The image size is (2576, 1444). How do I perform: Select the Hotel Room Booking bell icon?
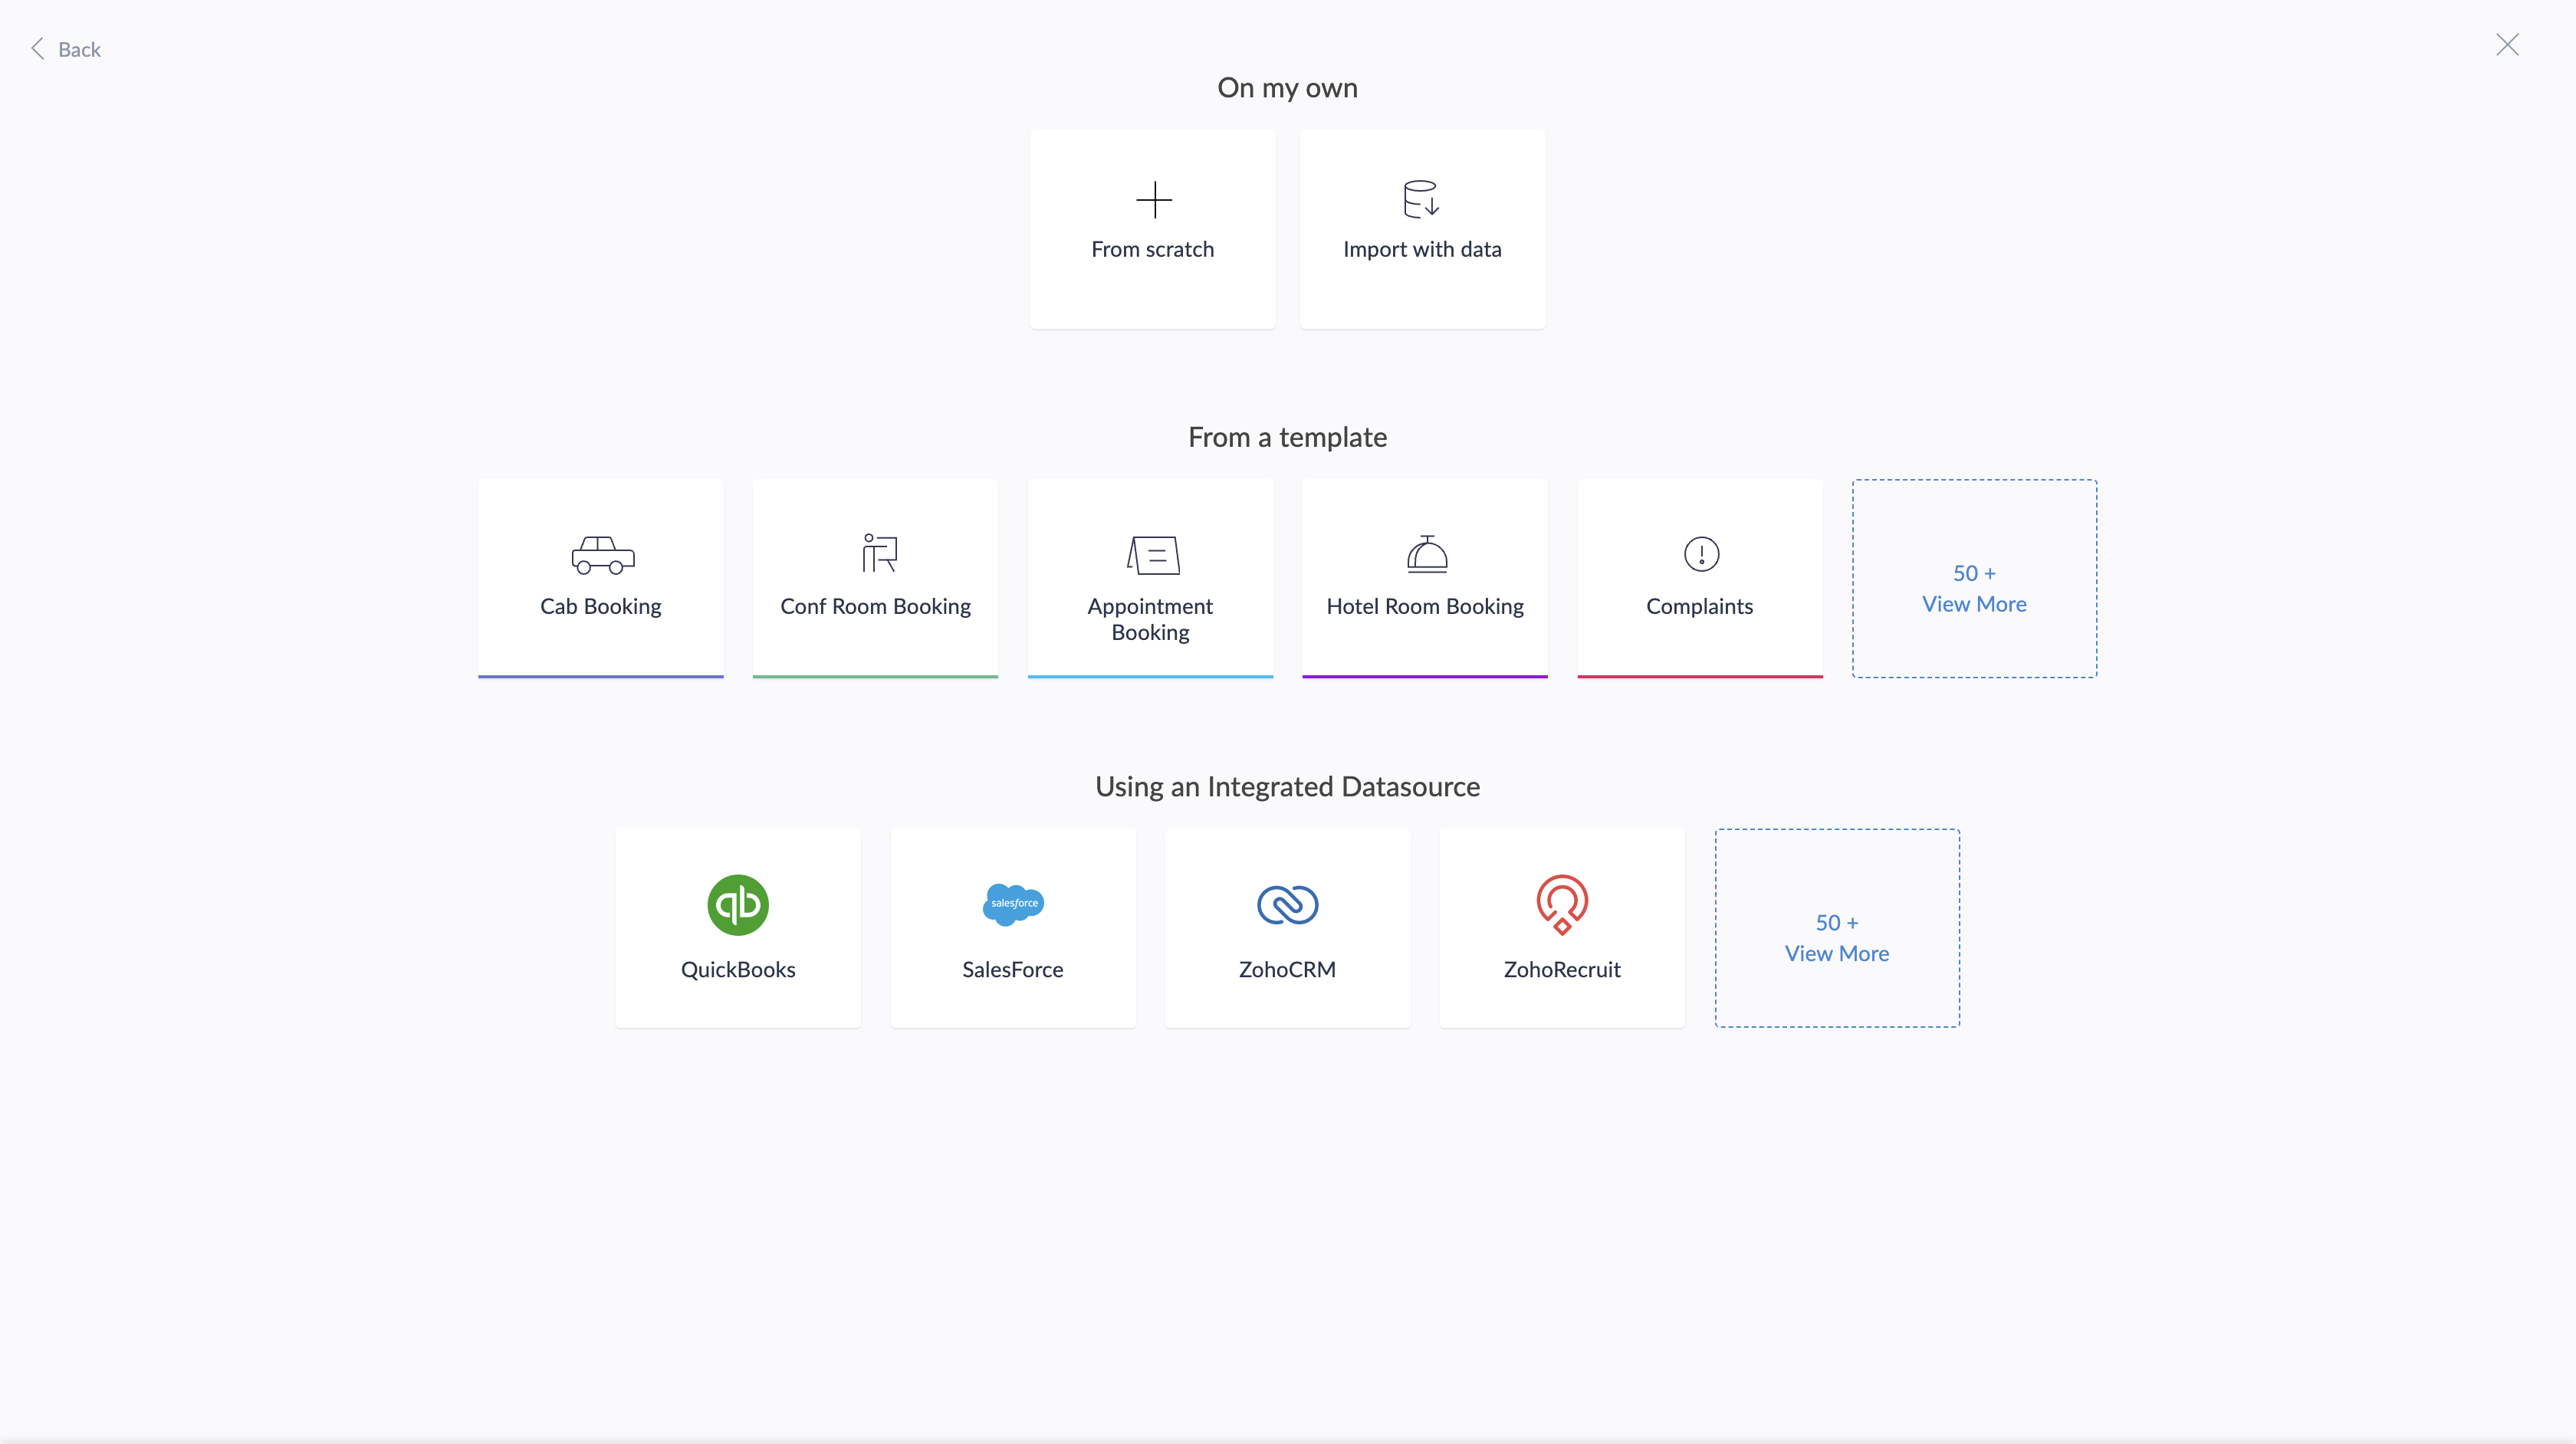pyautogui.click(x=1426, y=553)
